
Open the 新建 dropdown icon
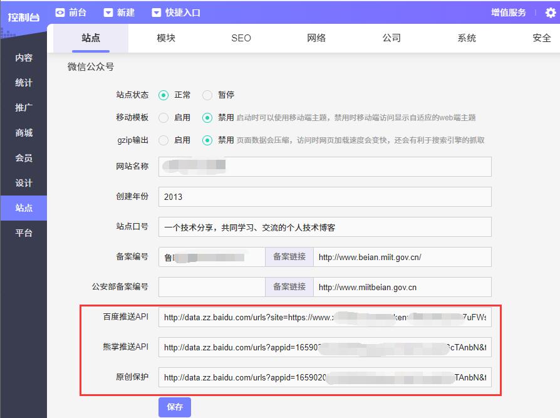[108, 13]
